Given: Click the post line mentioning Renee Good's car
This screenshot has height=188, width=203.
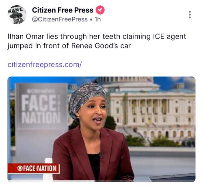Looking at the screenshot, I should pyautogui.click(x=69, y=46).
